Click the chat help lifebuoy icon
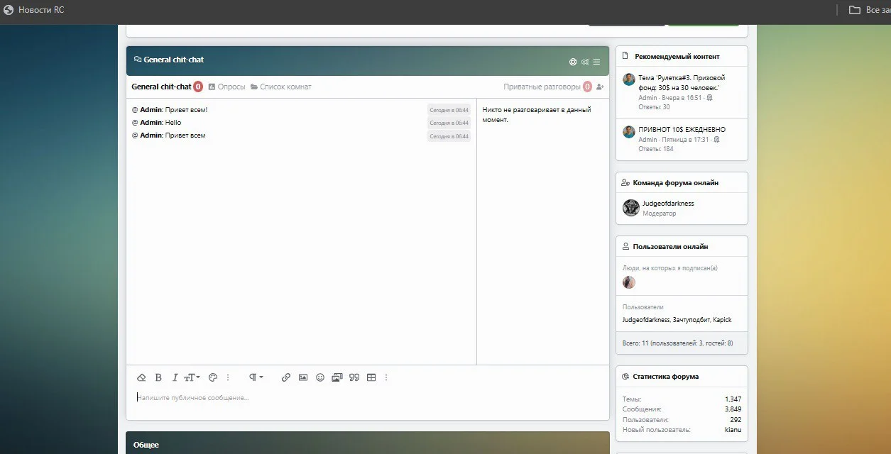 coord(573,62)
